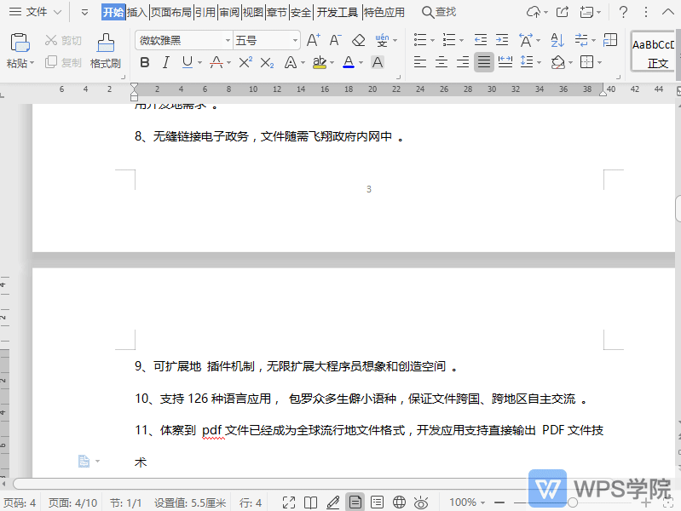Viewport: 681px width, 511px height.
Task: Expand the font size dropdown (五号)
Action: [x=295, y=40]
